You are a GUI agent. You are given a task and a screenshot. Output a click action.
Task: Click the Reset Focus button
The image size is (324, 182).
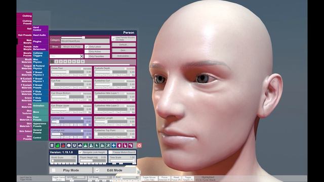point(176,178)
